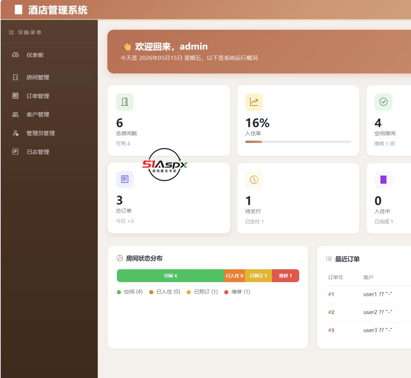
Task: Click the green door icon on total rooms card
Action: 125,102
